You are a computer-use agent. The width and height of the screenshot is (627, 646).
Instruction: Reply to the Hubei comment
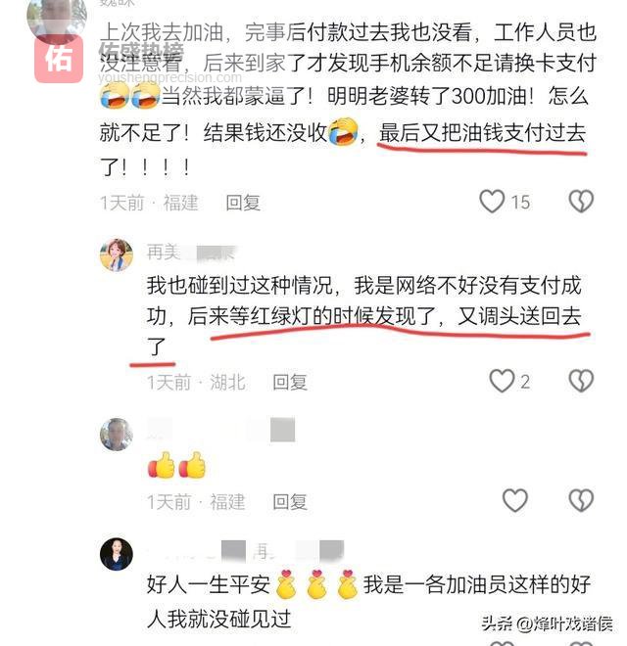tap(290, 383)
